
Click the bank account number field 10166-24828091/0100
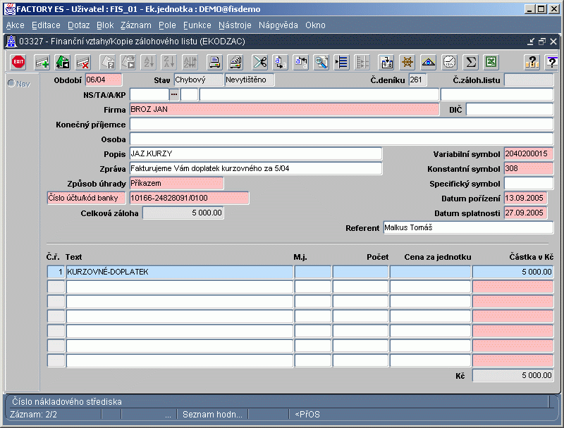click(x=189, y=198)
